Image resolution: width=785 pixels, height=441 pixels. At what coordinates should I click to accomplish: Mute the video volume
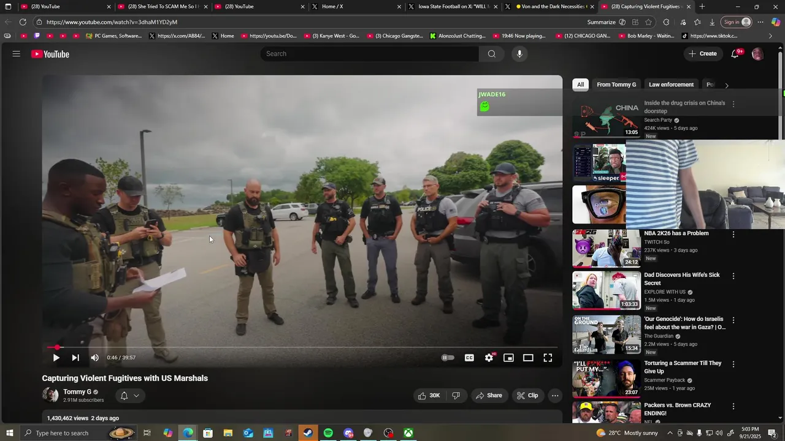tap(94, 358)
